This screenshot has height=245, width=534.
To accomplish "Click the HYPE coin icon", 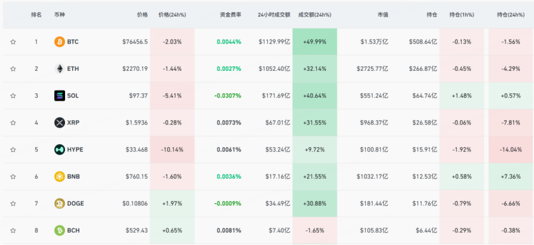I will [x=60, y=150].
